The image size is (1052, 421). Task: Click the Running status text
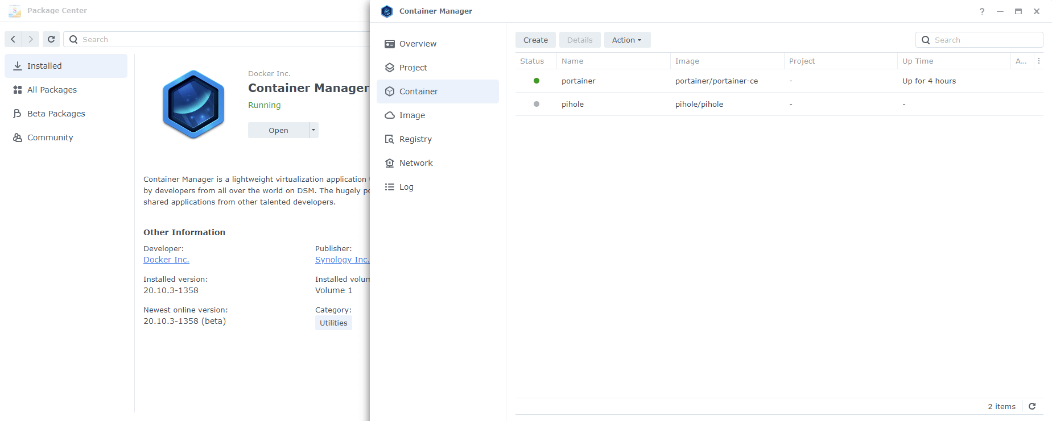point(264,105)
